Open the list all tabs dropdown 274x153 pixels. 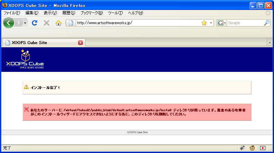point(270,43)
